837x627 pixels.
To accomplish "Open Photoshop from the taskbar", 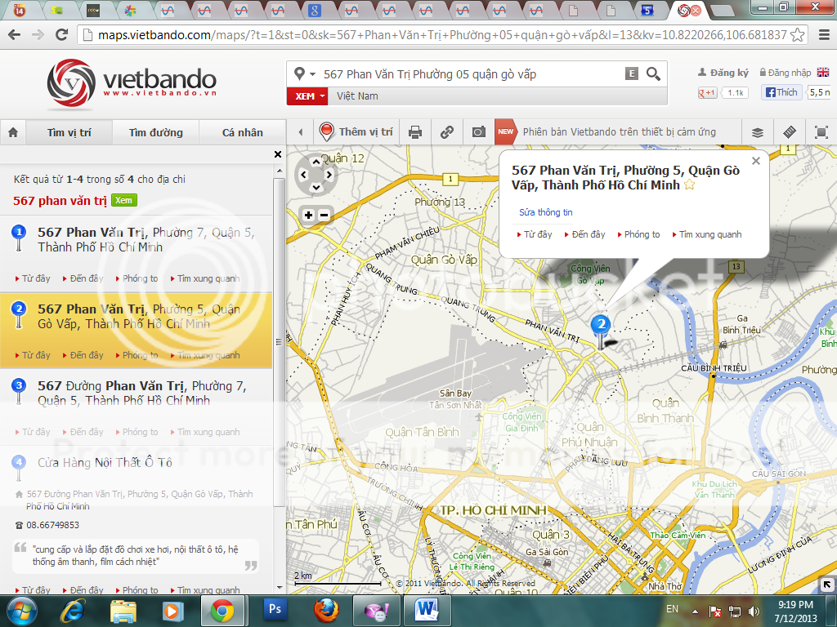I will [275, 609].
